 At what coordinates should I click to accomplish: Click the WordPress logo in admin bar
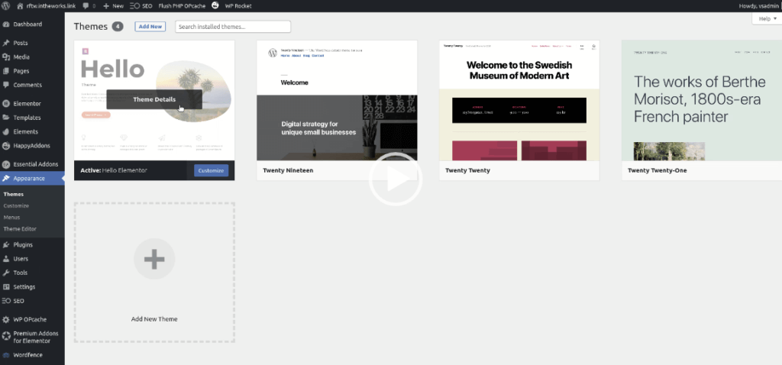(6, 6)
